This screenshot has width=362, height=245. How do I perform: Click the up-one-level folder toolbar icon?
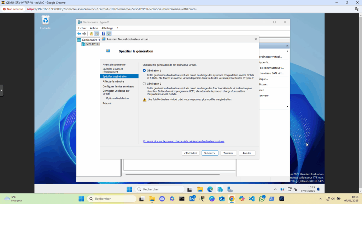[92, 34]
